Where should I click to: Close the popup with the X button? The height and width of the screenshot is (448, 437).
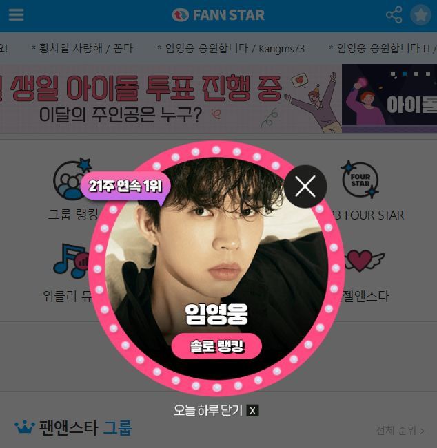click(305, 186)
